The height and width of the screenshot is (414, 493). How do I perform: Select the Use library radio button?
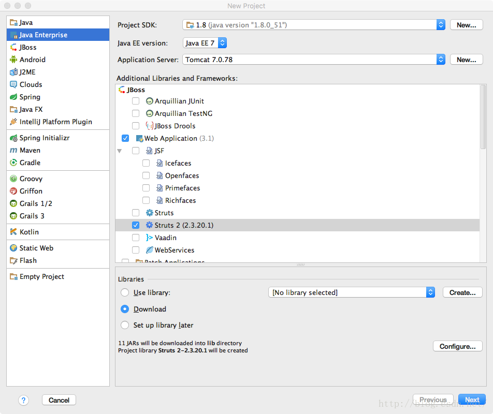tap(125, 292)
